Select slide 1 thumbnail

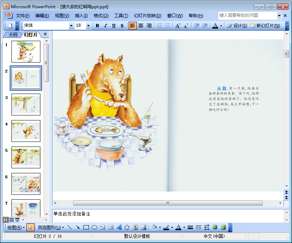26,51
